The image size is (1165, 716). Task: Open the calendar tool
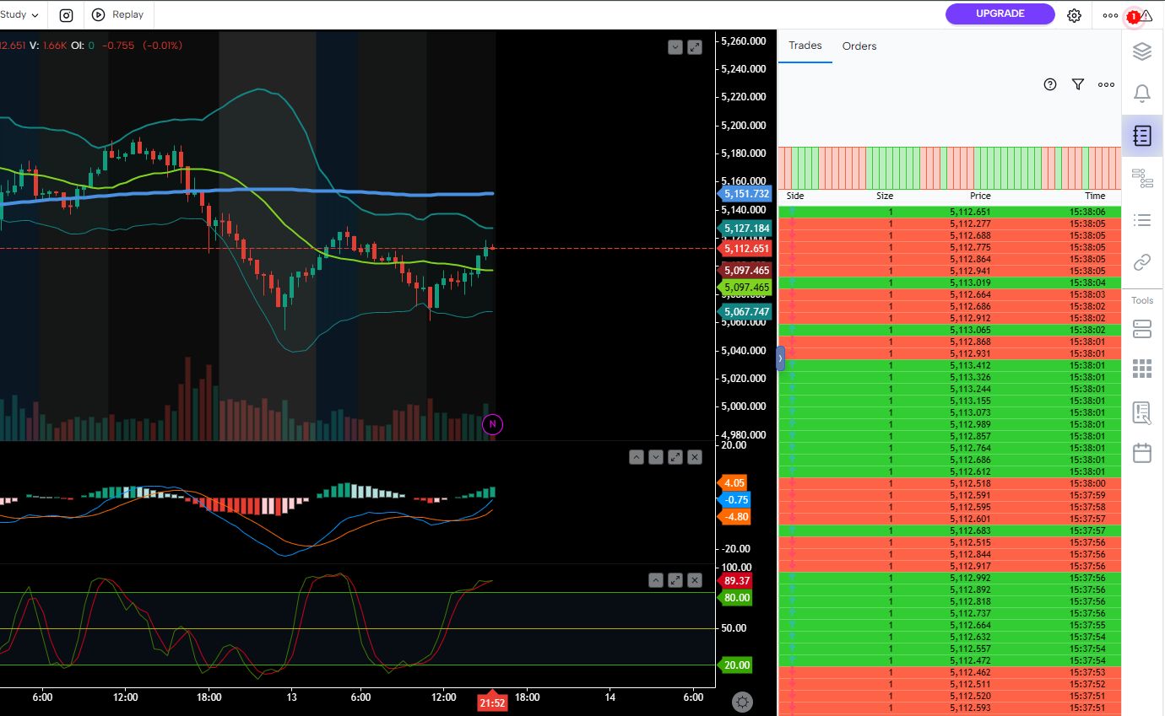click(1142, 453)
